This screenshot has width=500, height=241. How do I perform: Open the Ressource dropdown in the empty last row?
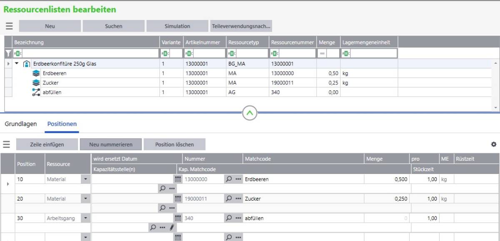(x=86, y=237)
